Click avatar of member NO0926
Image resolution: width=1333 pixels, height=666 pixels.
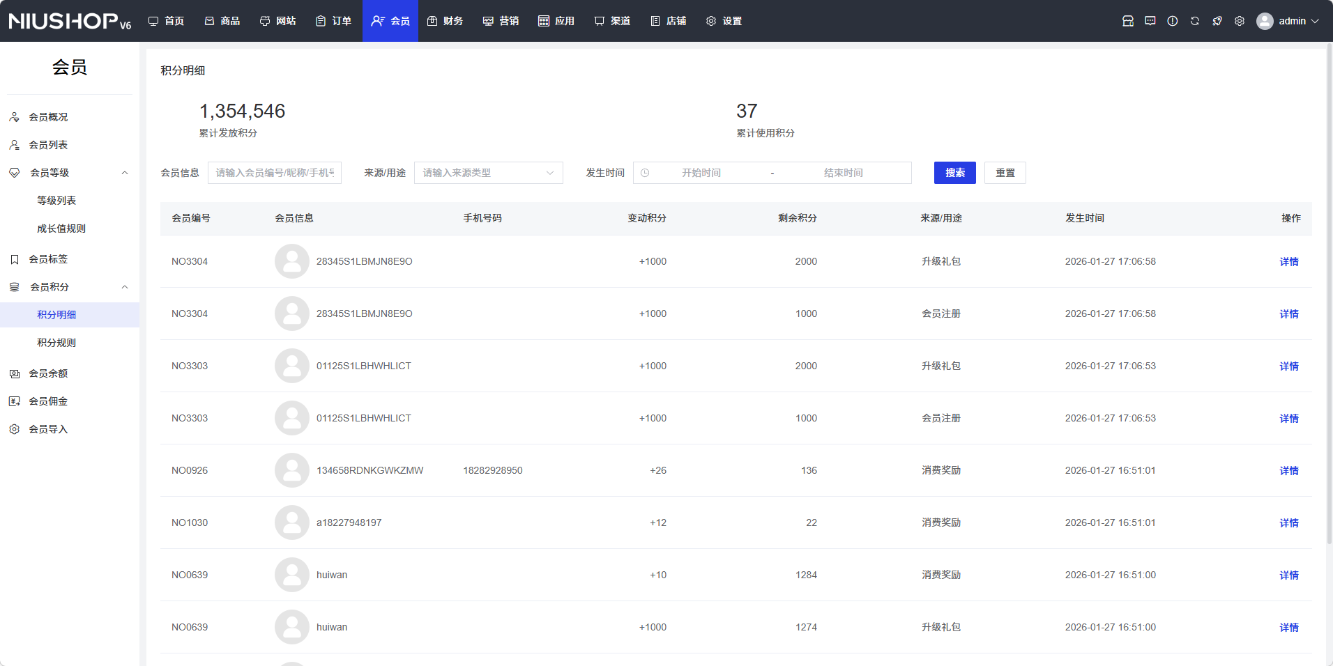(291, 470)
